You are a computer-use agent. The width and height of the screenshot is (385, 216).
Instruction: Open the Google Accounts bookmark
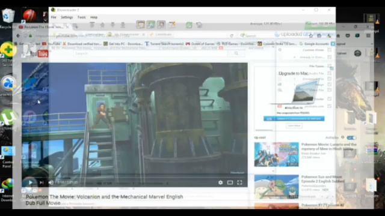(314, 44)
